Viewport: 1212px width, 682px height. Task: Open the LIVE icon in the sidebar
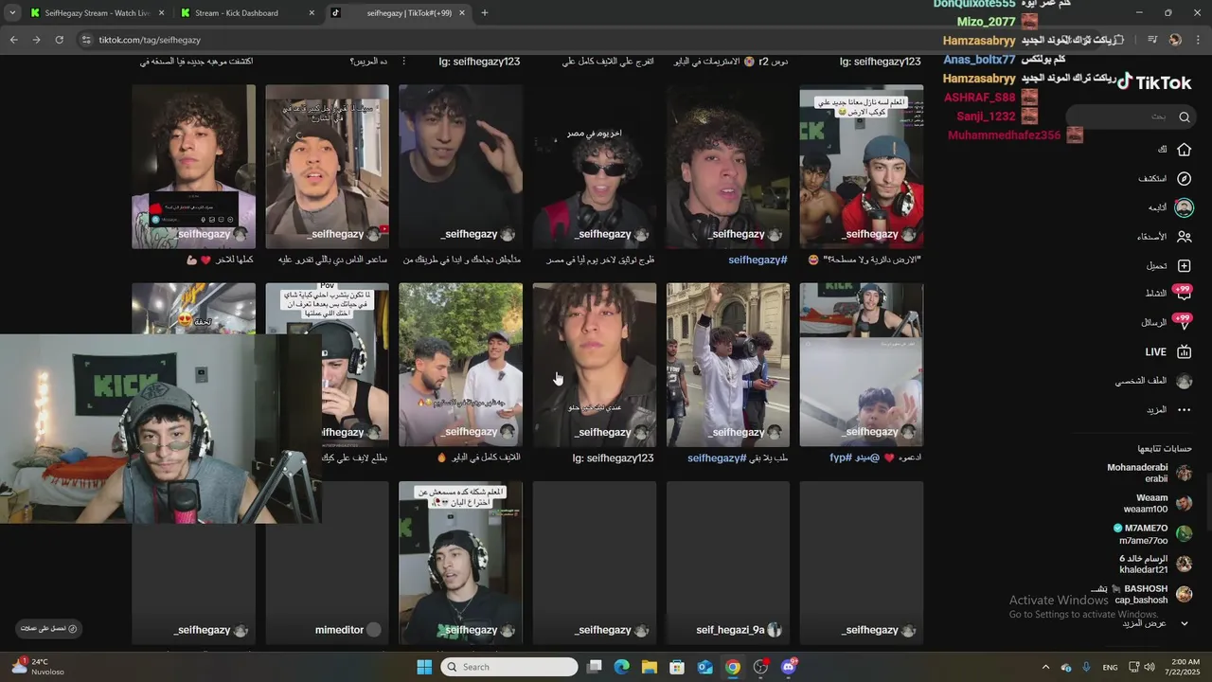1184,352
